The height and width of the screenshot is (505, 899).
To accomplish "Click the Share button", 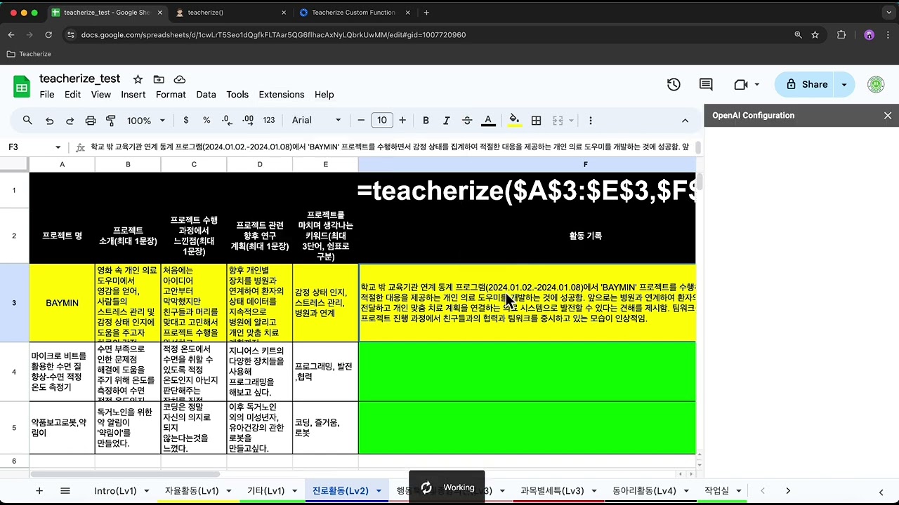I will 806,84.
